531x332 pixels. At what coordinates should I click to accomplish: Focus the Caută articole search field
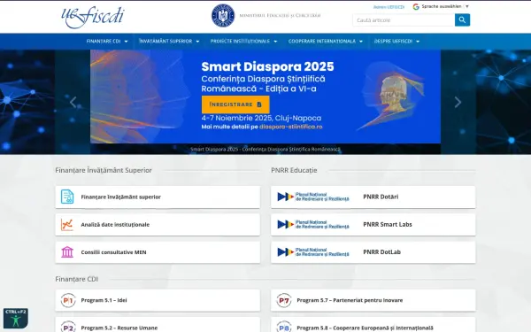(404, 20)
